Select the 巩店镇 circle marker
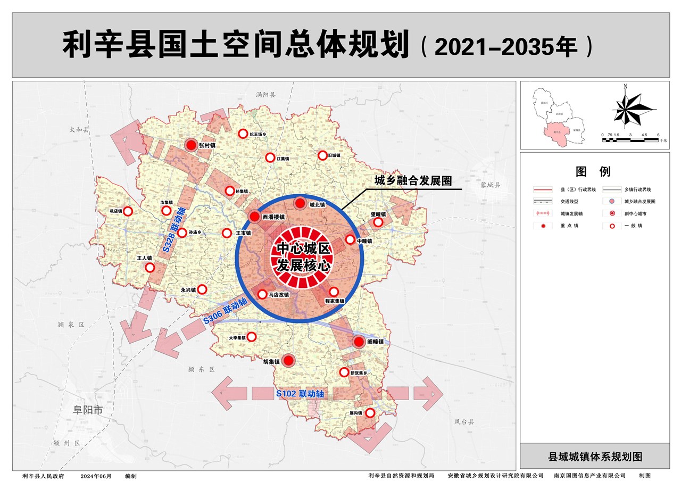Screen dimensions: 681x481 click(128, 211)
